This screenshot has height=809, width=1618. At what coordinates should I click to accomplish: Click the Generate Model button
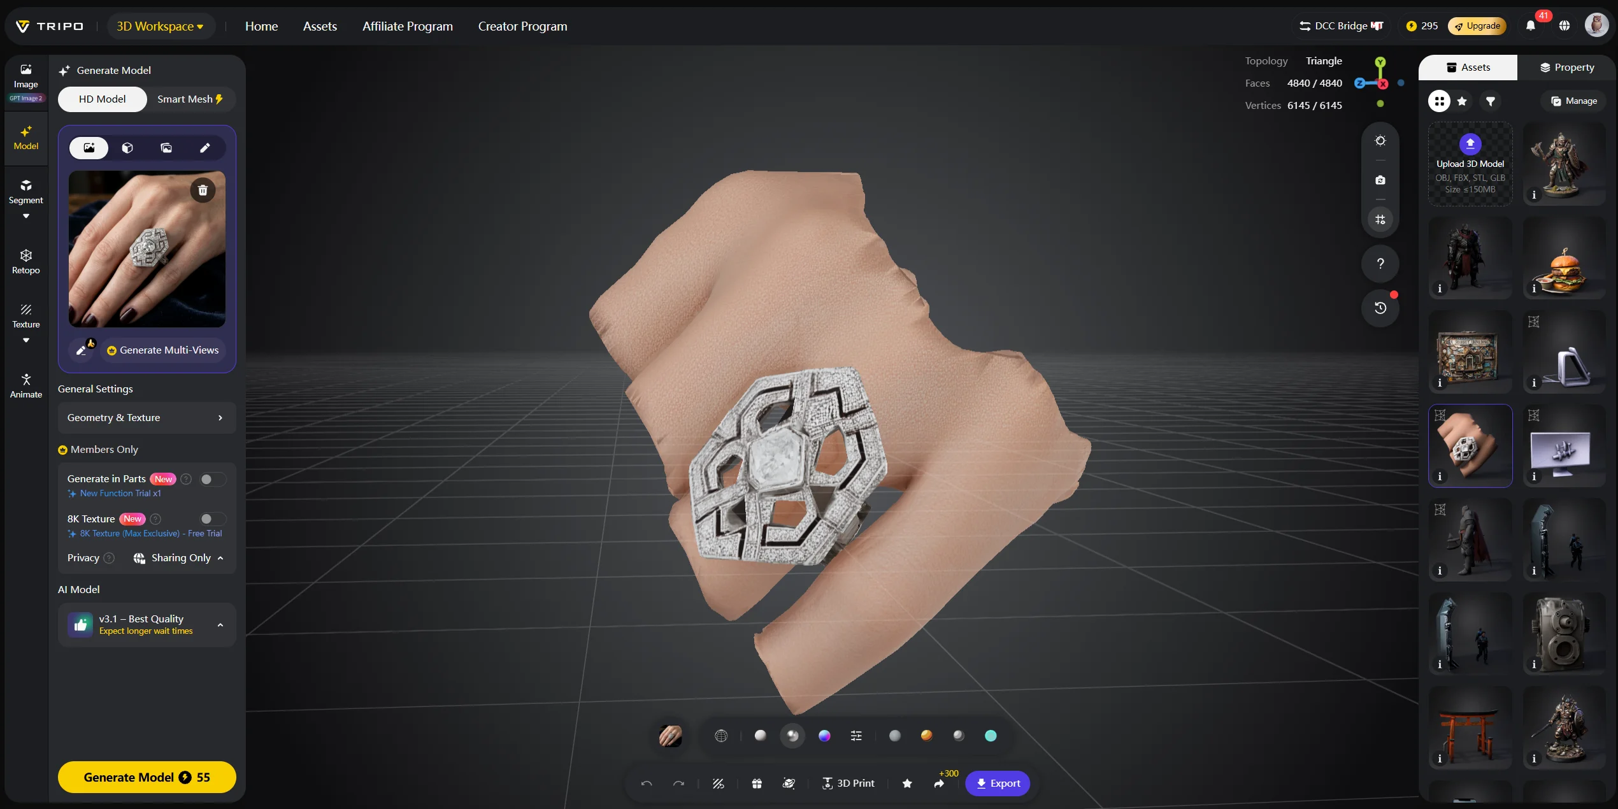147,777
